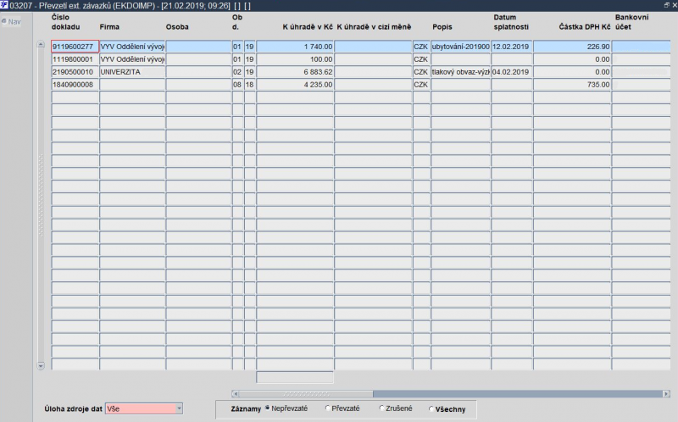This screenshot has height=422, width=678.
Task: Click the Osoba cell in first row
Action: [x=198, y=47]
